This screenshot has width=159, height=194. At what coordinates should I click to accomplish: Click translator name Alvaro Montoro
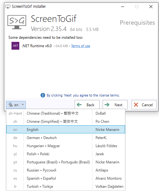[x=109, y=178]
